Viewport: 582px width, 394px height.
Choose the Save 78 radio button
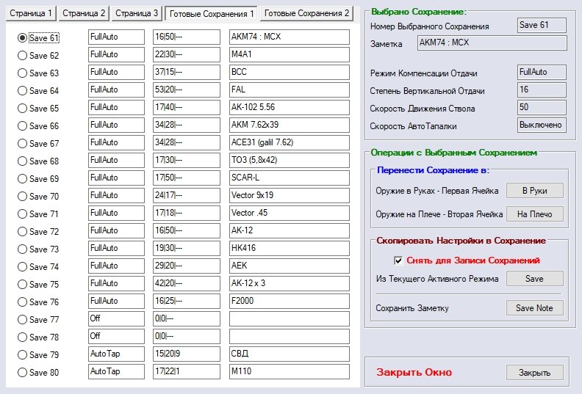38,338
